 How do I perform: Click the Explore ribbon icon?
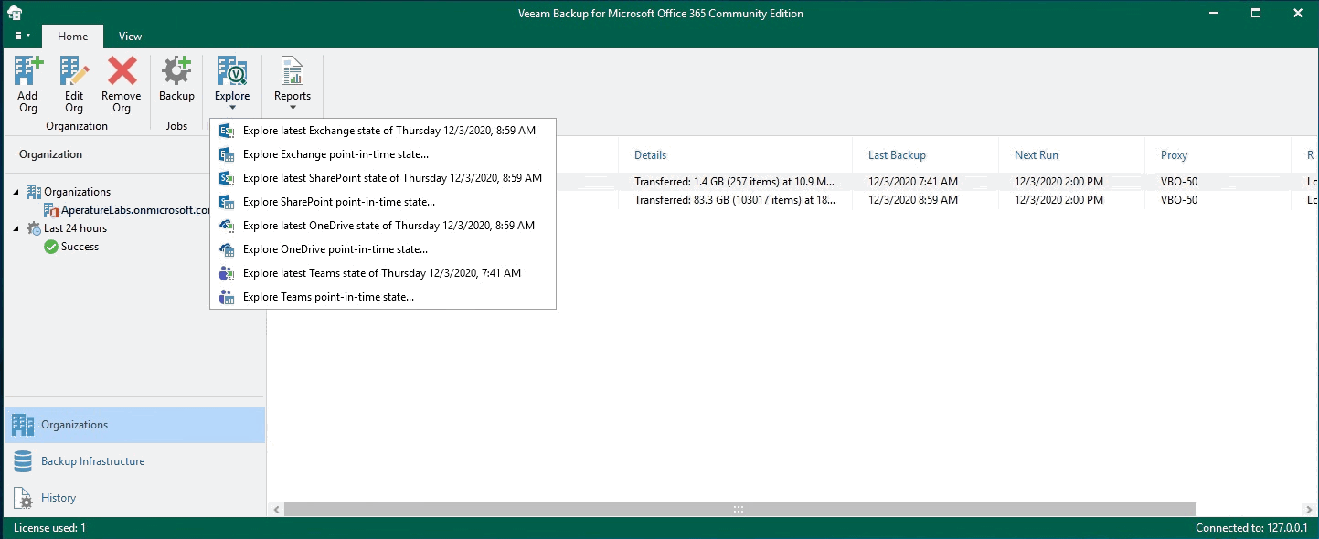[232, 71]
